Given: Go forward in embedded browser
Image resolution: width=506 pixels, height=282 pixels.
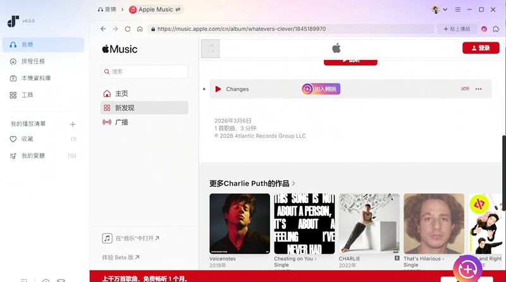Looking at the screenshot, I should 115,28.
